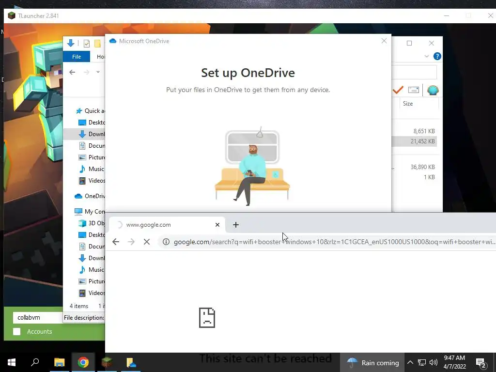Maximize the File Explorer window
The height and width of the screenshot is (372, 496).
(409, 43)
